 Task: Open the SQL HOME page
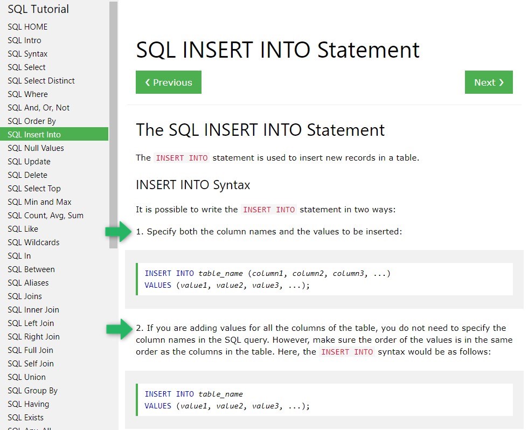pyautogui.click(x=27, y=26)
